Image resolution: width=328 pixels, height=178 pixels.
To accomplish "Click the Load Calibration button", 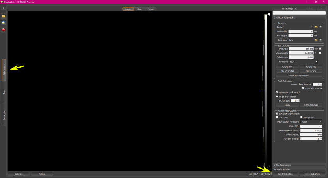I will click(285, 174).
